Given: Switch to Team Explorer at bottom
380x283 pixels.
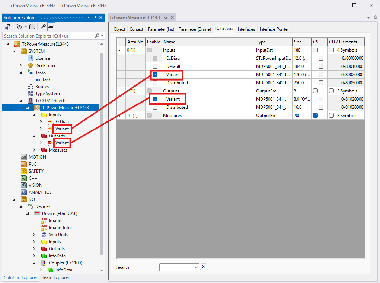Looking at the screenshot, I should 55,277.
